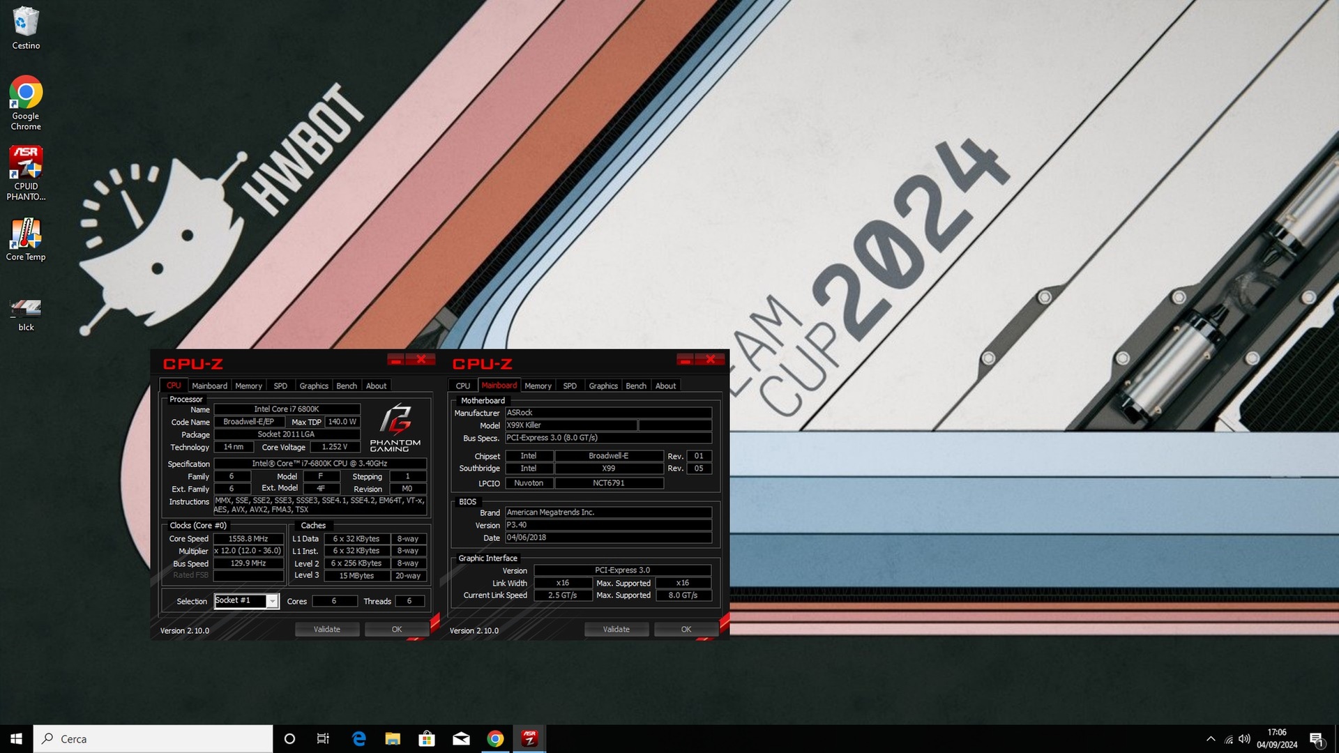Image resolution: width=1339 pixels, height=753 pixels.
Task: Select CPU tab in left CPU-Z window
Action: [x=174, y=386]
